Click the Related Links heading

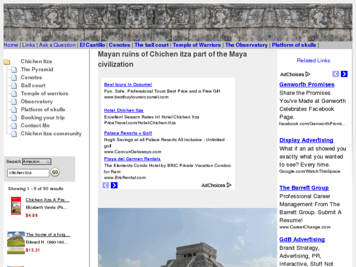(313, 60)
